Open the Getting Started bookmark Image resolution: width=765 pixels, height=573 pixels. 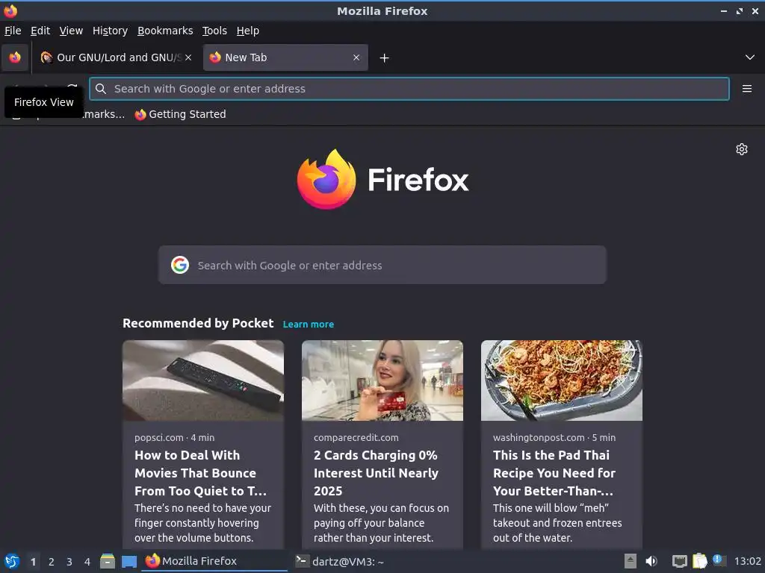(181, 114)
